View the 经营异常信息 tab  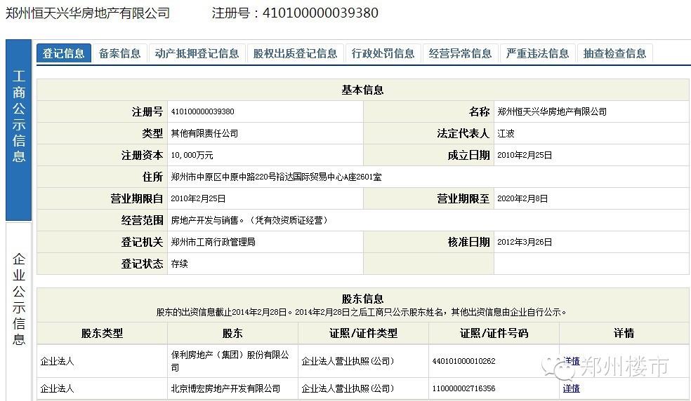(x=460, y=53)
